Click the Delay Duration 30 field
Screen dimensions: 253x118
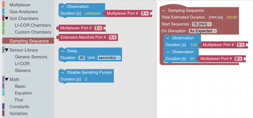tap(81, 58)
